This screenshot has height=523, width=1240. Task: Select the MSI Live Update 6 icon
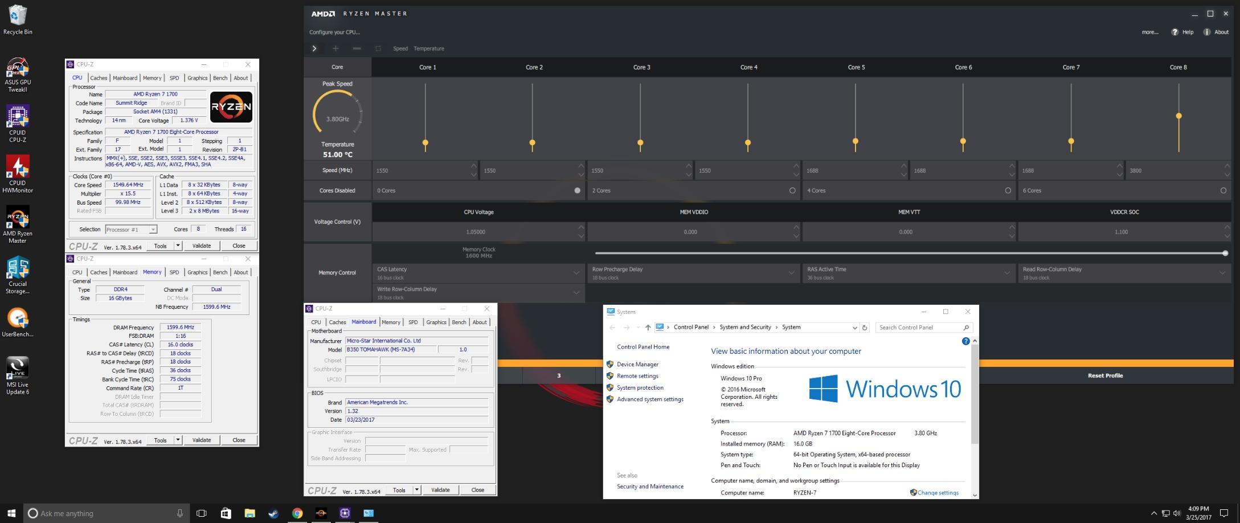point(18,375)
